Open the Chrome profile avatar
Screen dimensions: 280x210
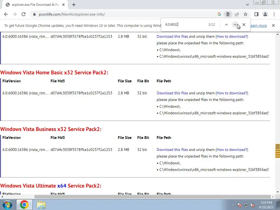(265, 14)
